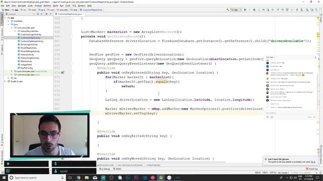
Task: Collapse the com.simcoder.uber package
Action: pos(12,28)
